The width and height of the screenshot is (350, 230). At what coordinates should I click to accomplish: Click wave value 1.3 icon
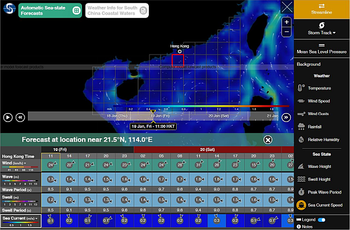click(51, 179)
